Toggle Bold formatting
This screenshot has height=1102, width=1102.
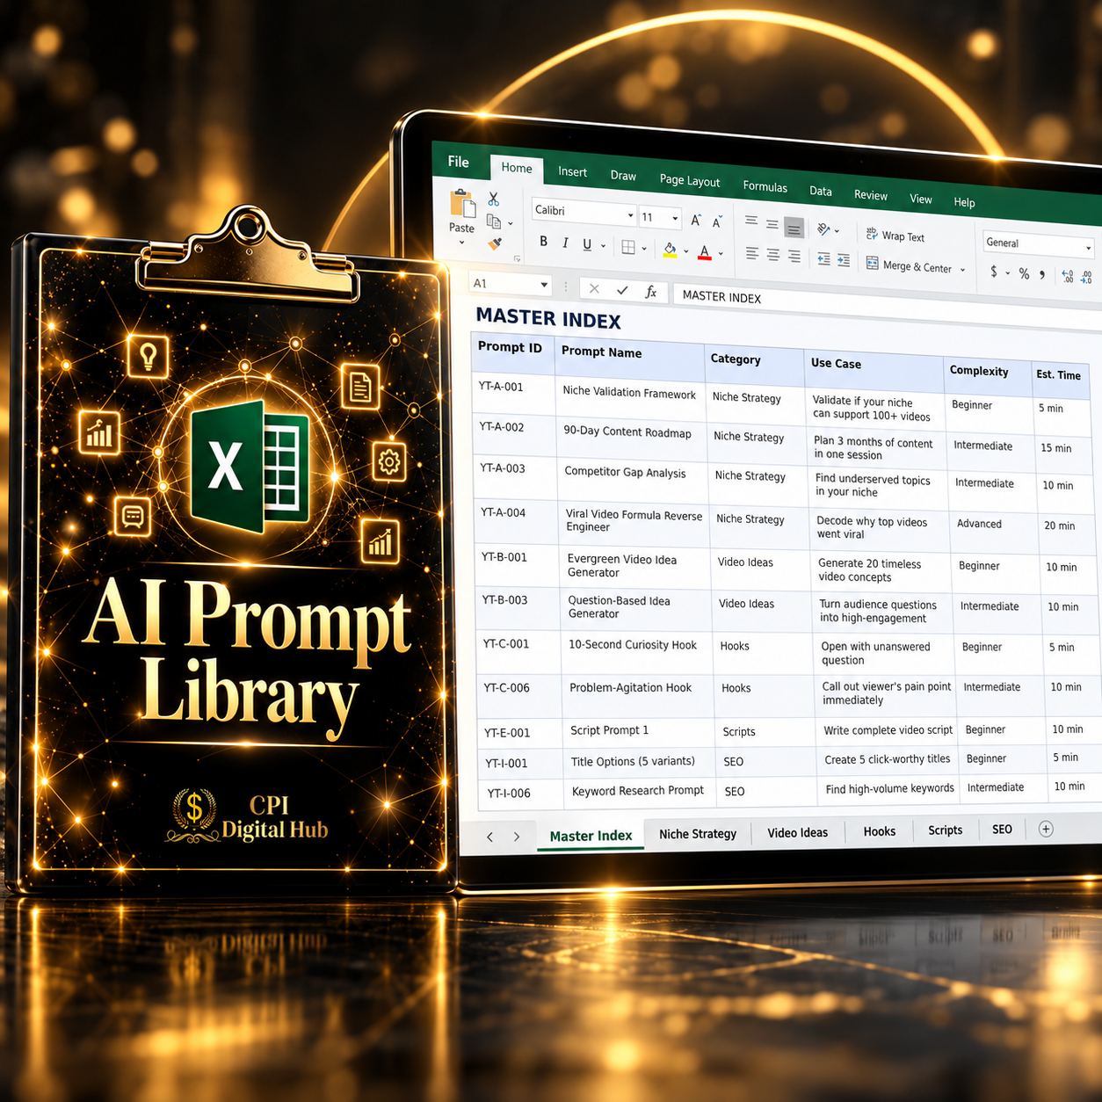pos(544,242)
